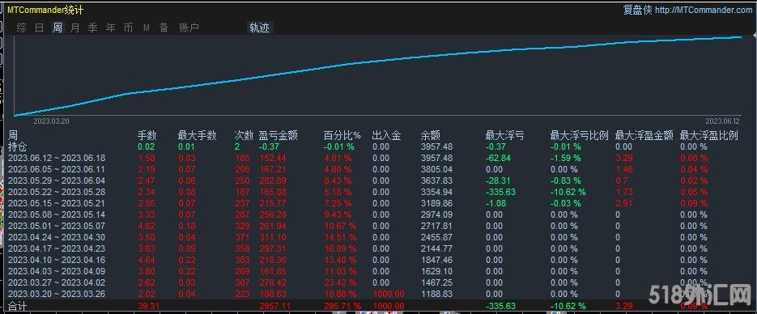Click the total profit value 2957.11
Image resolution: width=757 pixels, height=314 pixels.
click(x=275, y=306)
